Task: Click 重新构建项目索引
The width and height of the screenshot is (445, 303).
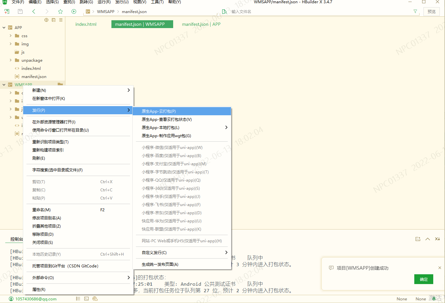Action: [x=78, y=150]
